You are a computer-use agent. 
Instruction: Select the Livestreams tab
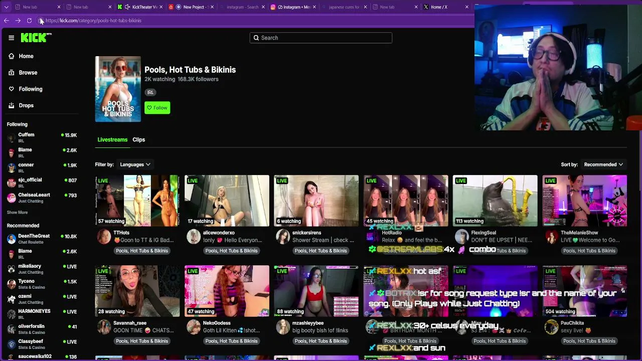(112, 140)
